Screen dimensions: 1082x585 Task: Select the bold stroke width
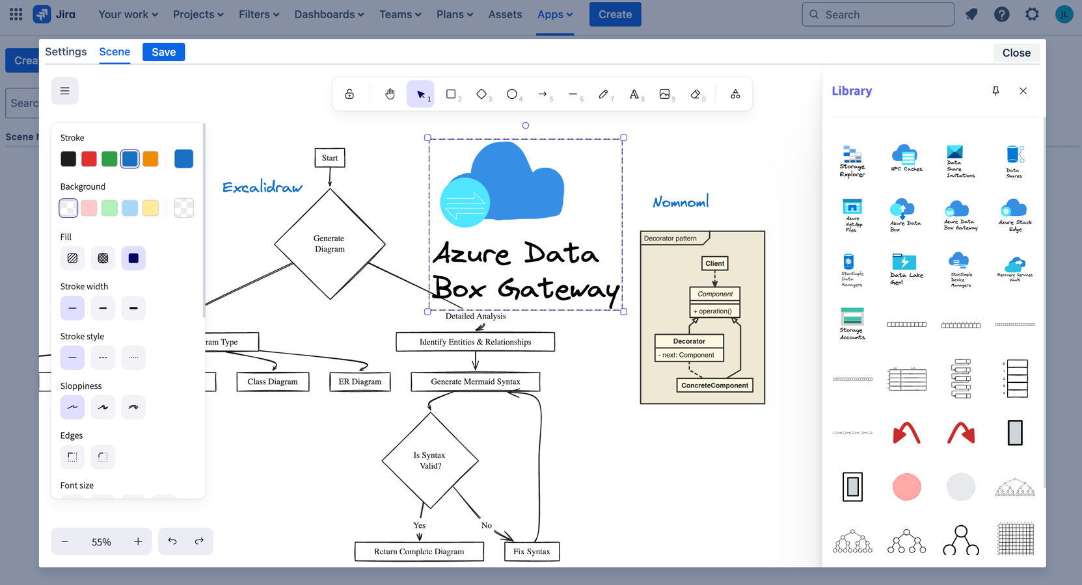coord(103,308)
